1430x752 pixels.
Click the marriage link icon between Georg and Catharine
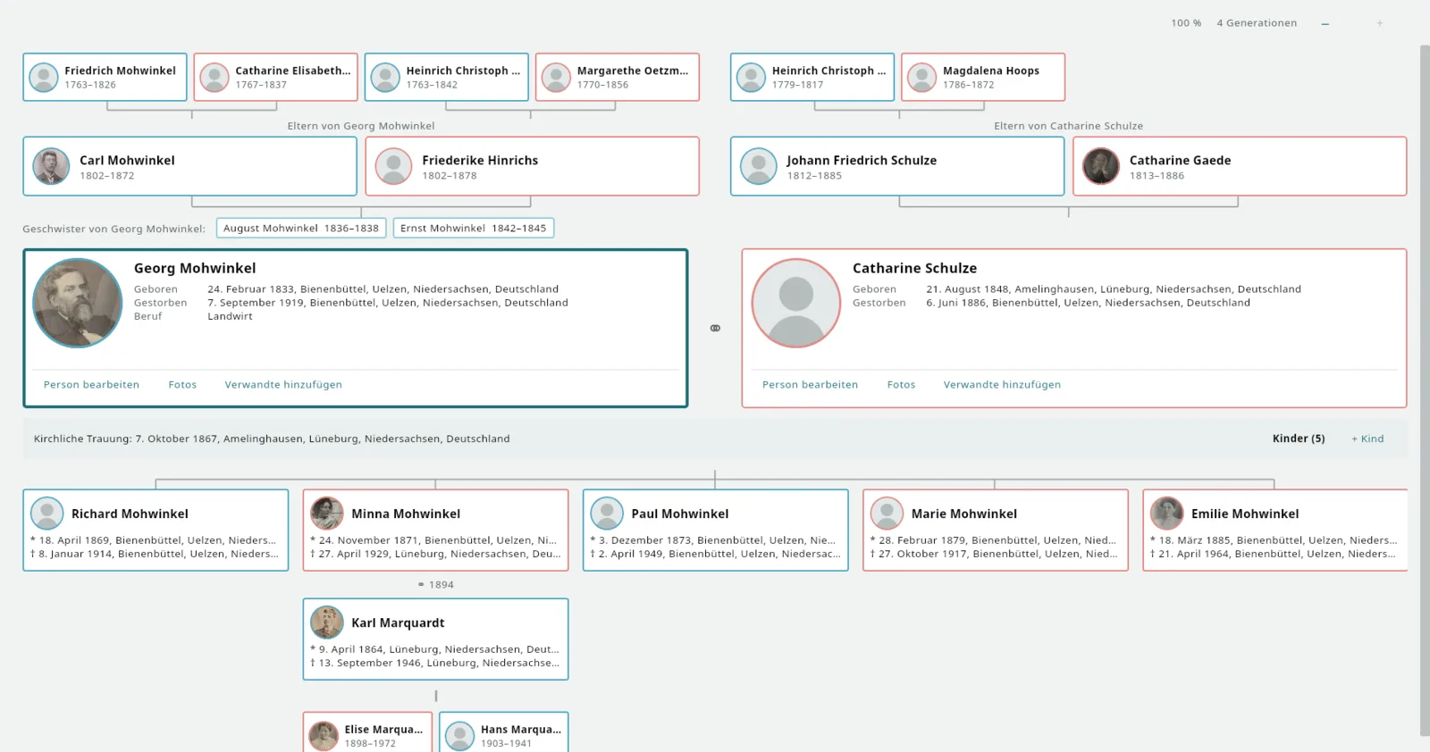[x=715, y=329]
